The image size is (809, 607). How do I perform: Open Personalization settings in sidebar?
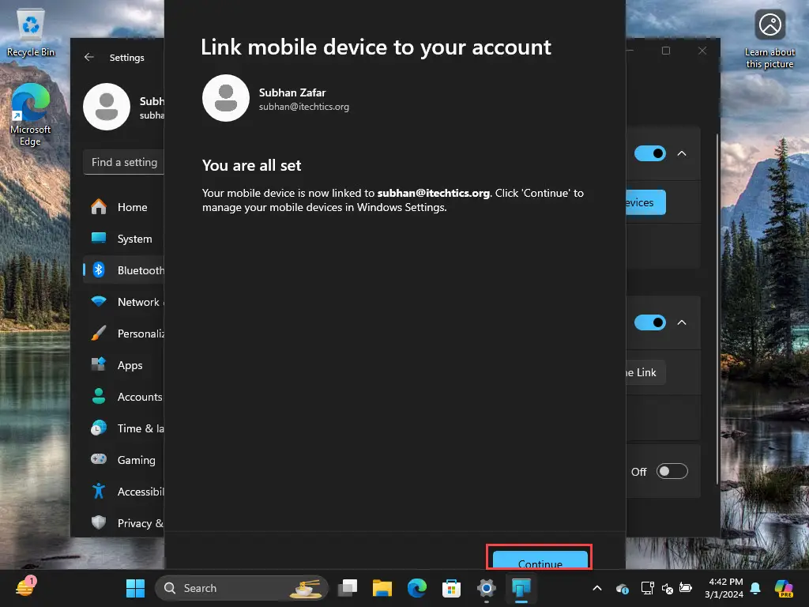pyautogui.click(x=124, y=334)
